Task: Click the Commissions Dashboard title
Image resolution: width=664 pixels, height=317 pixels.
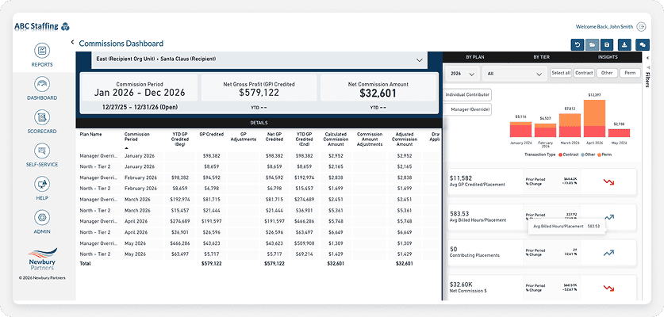Action: [x=121, y=43]
